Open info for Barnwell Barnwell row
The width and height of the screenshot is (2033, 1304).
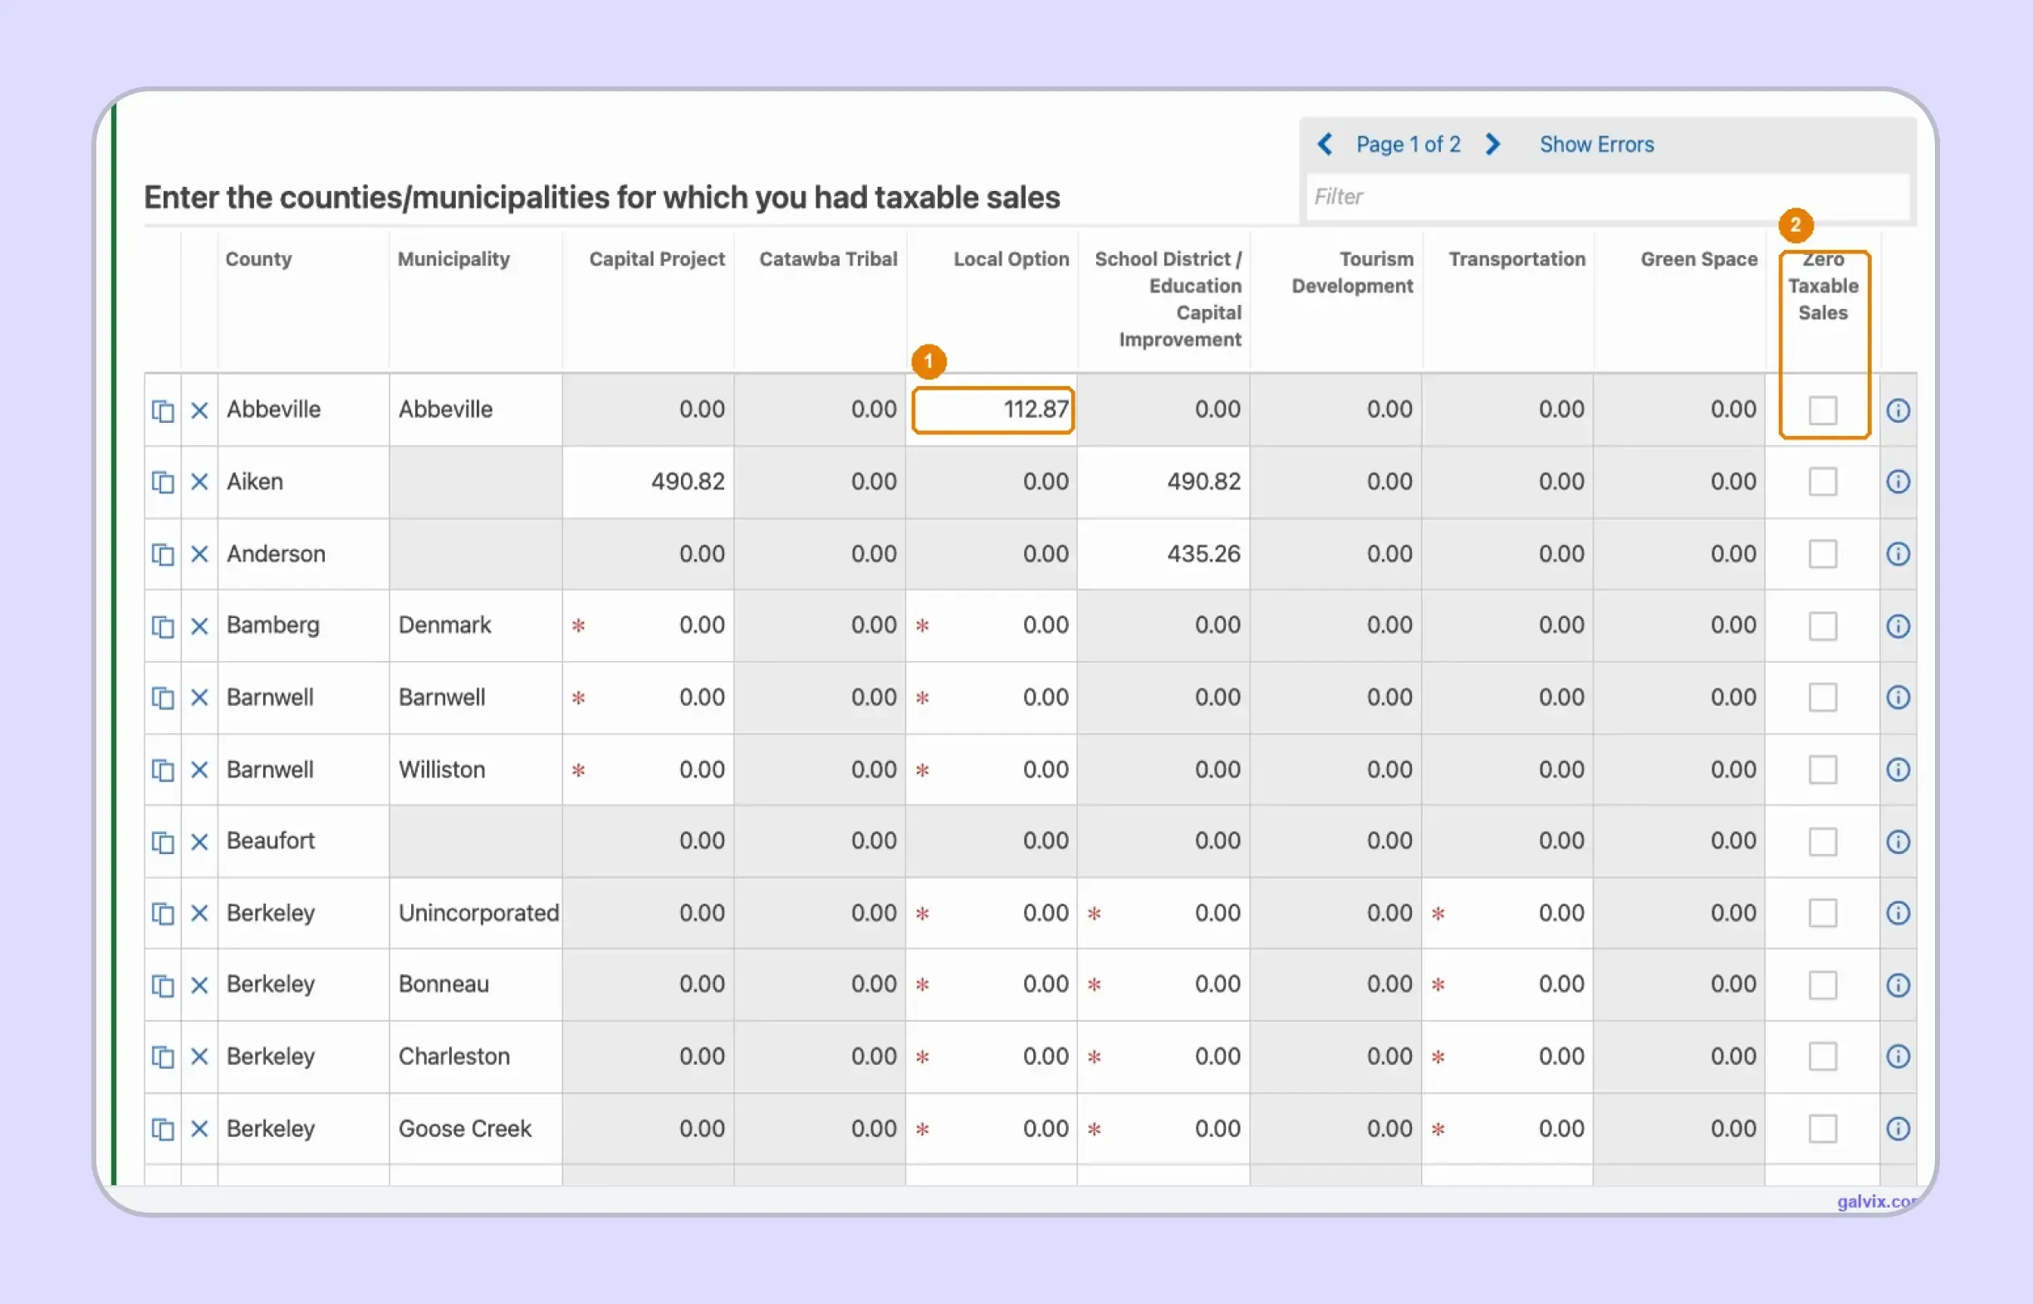1898,698
